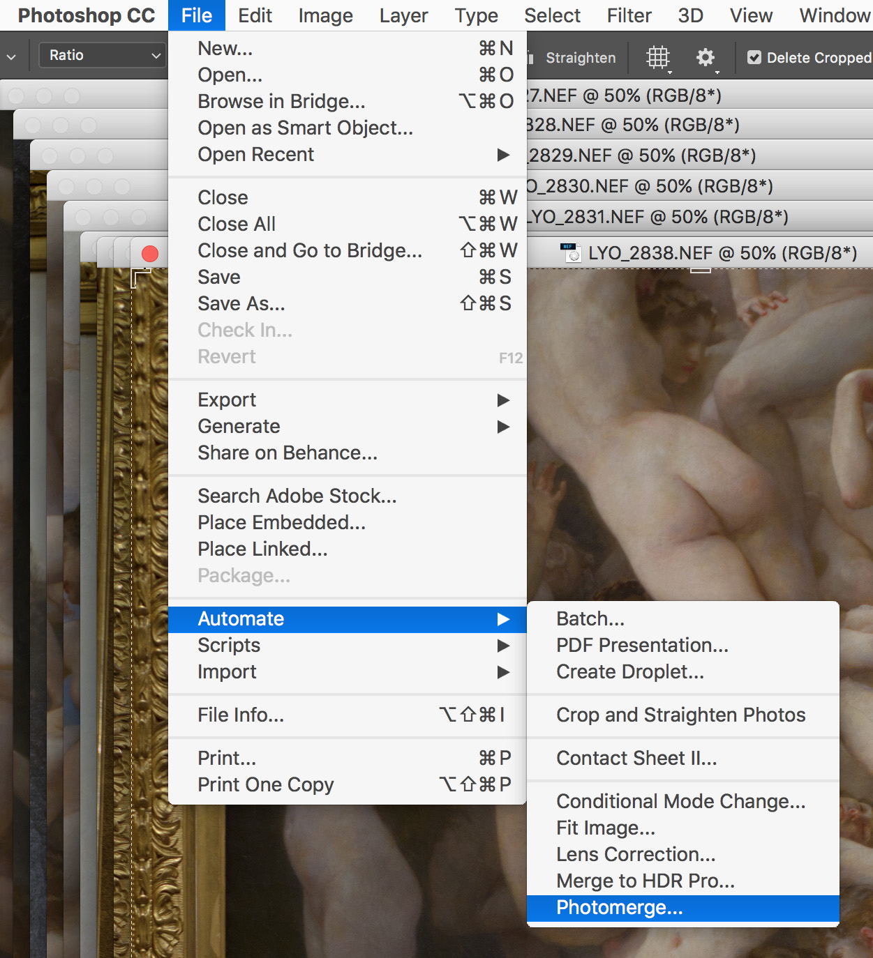Choose Photomerge from Automate submenu
The image size is (873, 958).
coord(620,908)
